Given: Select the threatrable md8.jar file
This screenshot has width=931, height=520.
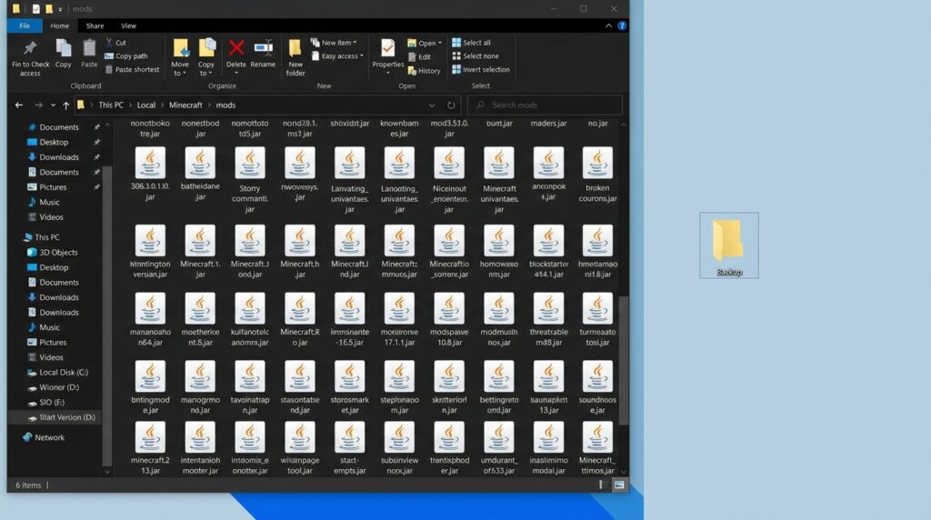Looking at the screenshot, I should pos(548,319).
